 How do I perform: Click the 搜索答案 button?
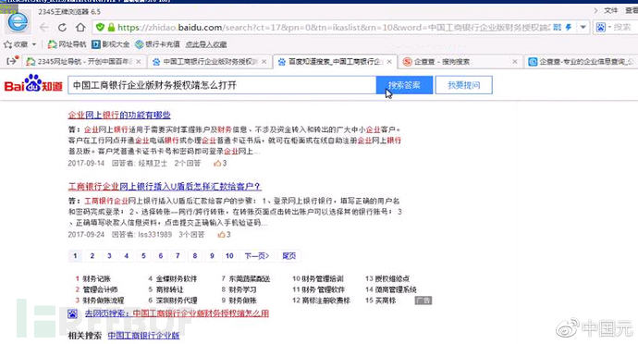(404, 85)
